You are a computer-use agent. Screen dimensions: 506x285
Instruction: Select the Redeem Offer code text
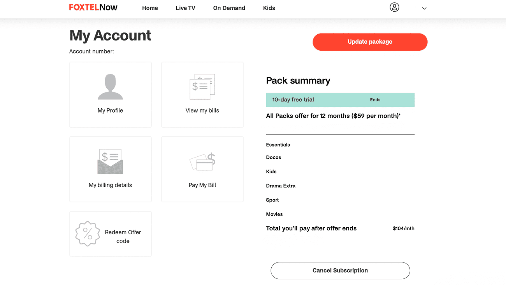123,237
